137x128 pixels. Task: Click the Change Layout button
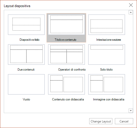101,121
